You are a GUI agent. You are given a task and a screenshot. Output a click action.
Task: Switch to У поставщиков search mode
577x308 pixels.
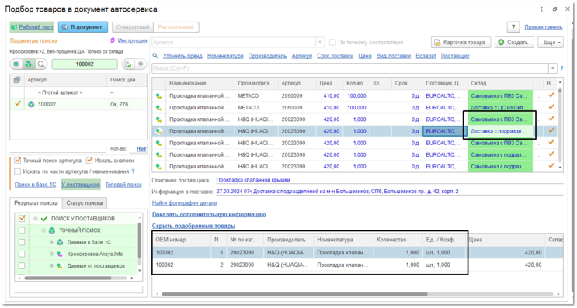pyautogui.click(x=81, y=185)
